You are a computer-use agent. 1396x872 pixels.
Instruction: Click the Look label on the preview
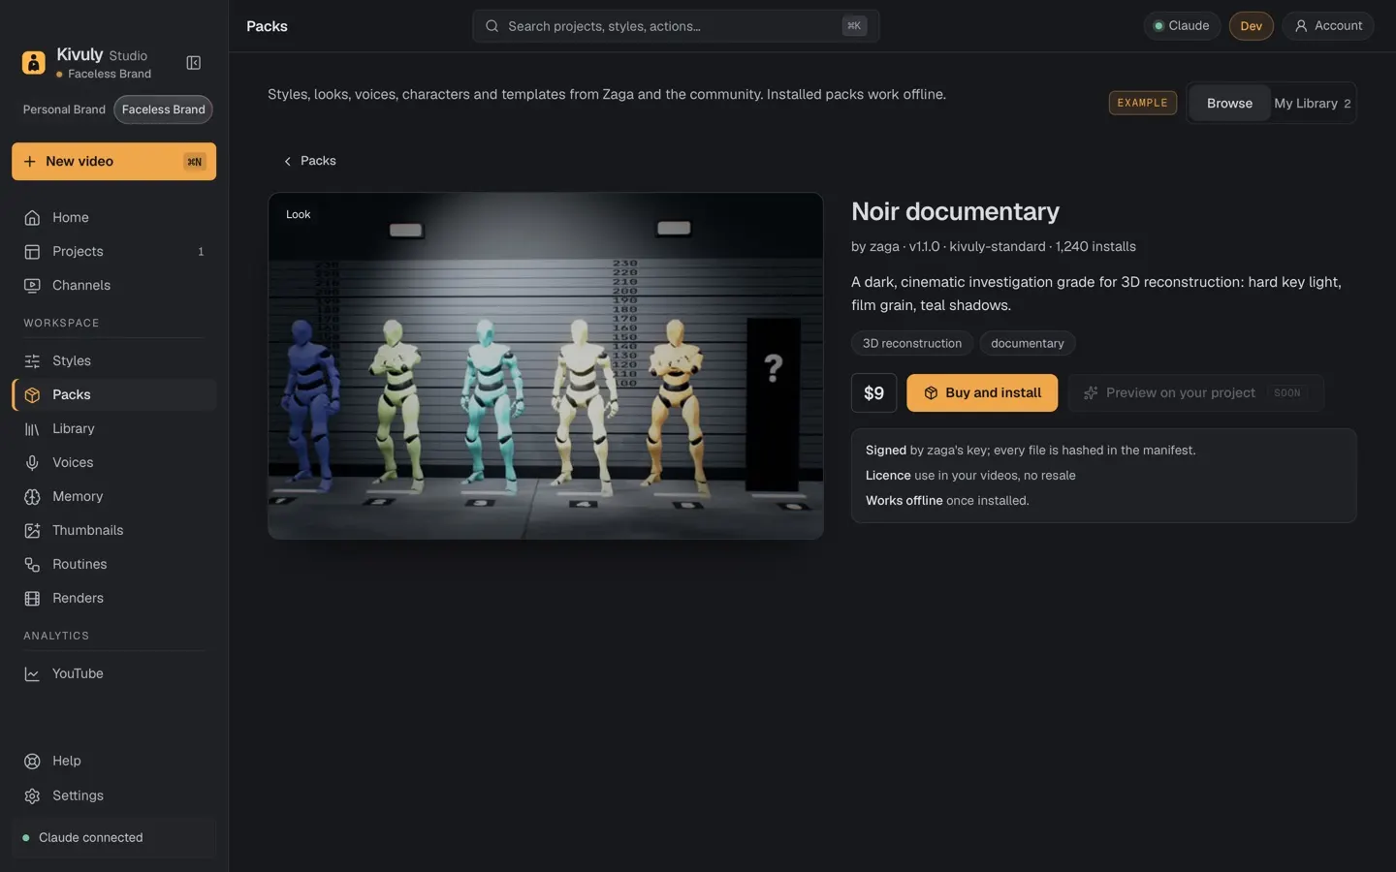[299, 214]
